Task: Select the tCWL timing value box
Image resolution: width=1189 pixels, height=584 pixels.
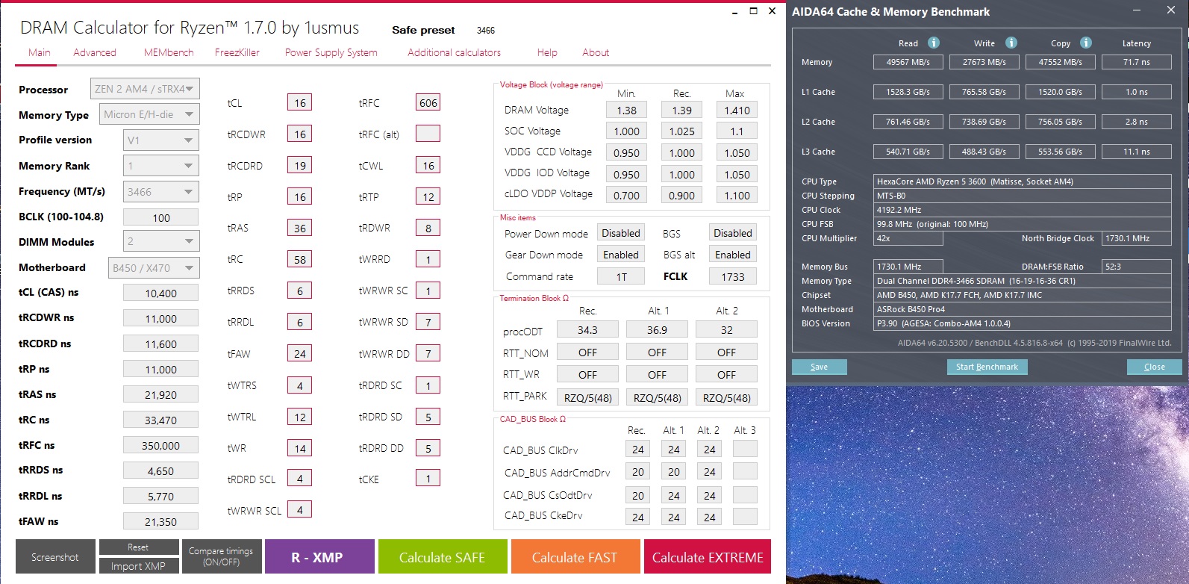Action: click(x=428, y=165)
